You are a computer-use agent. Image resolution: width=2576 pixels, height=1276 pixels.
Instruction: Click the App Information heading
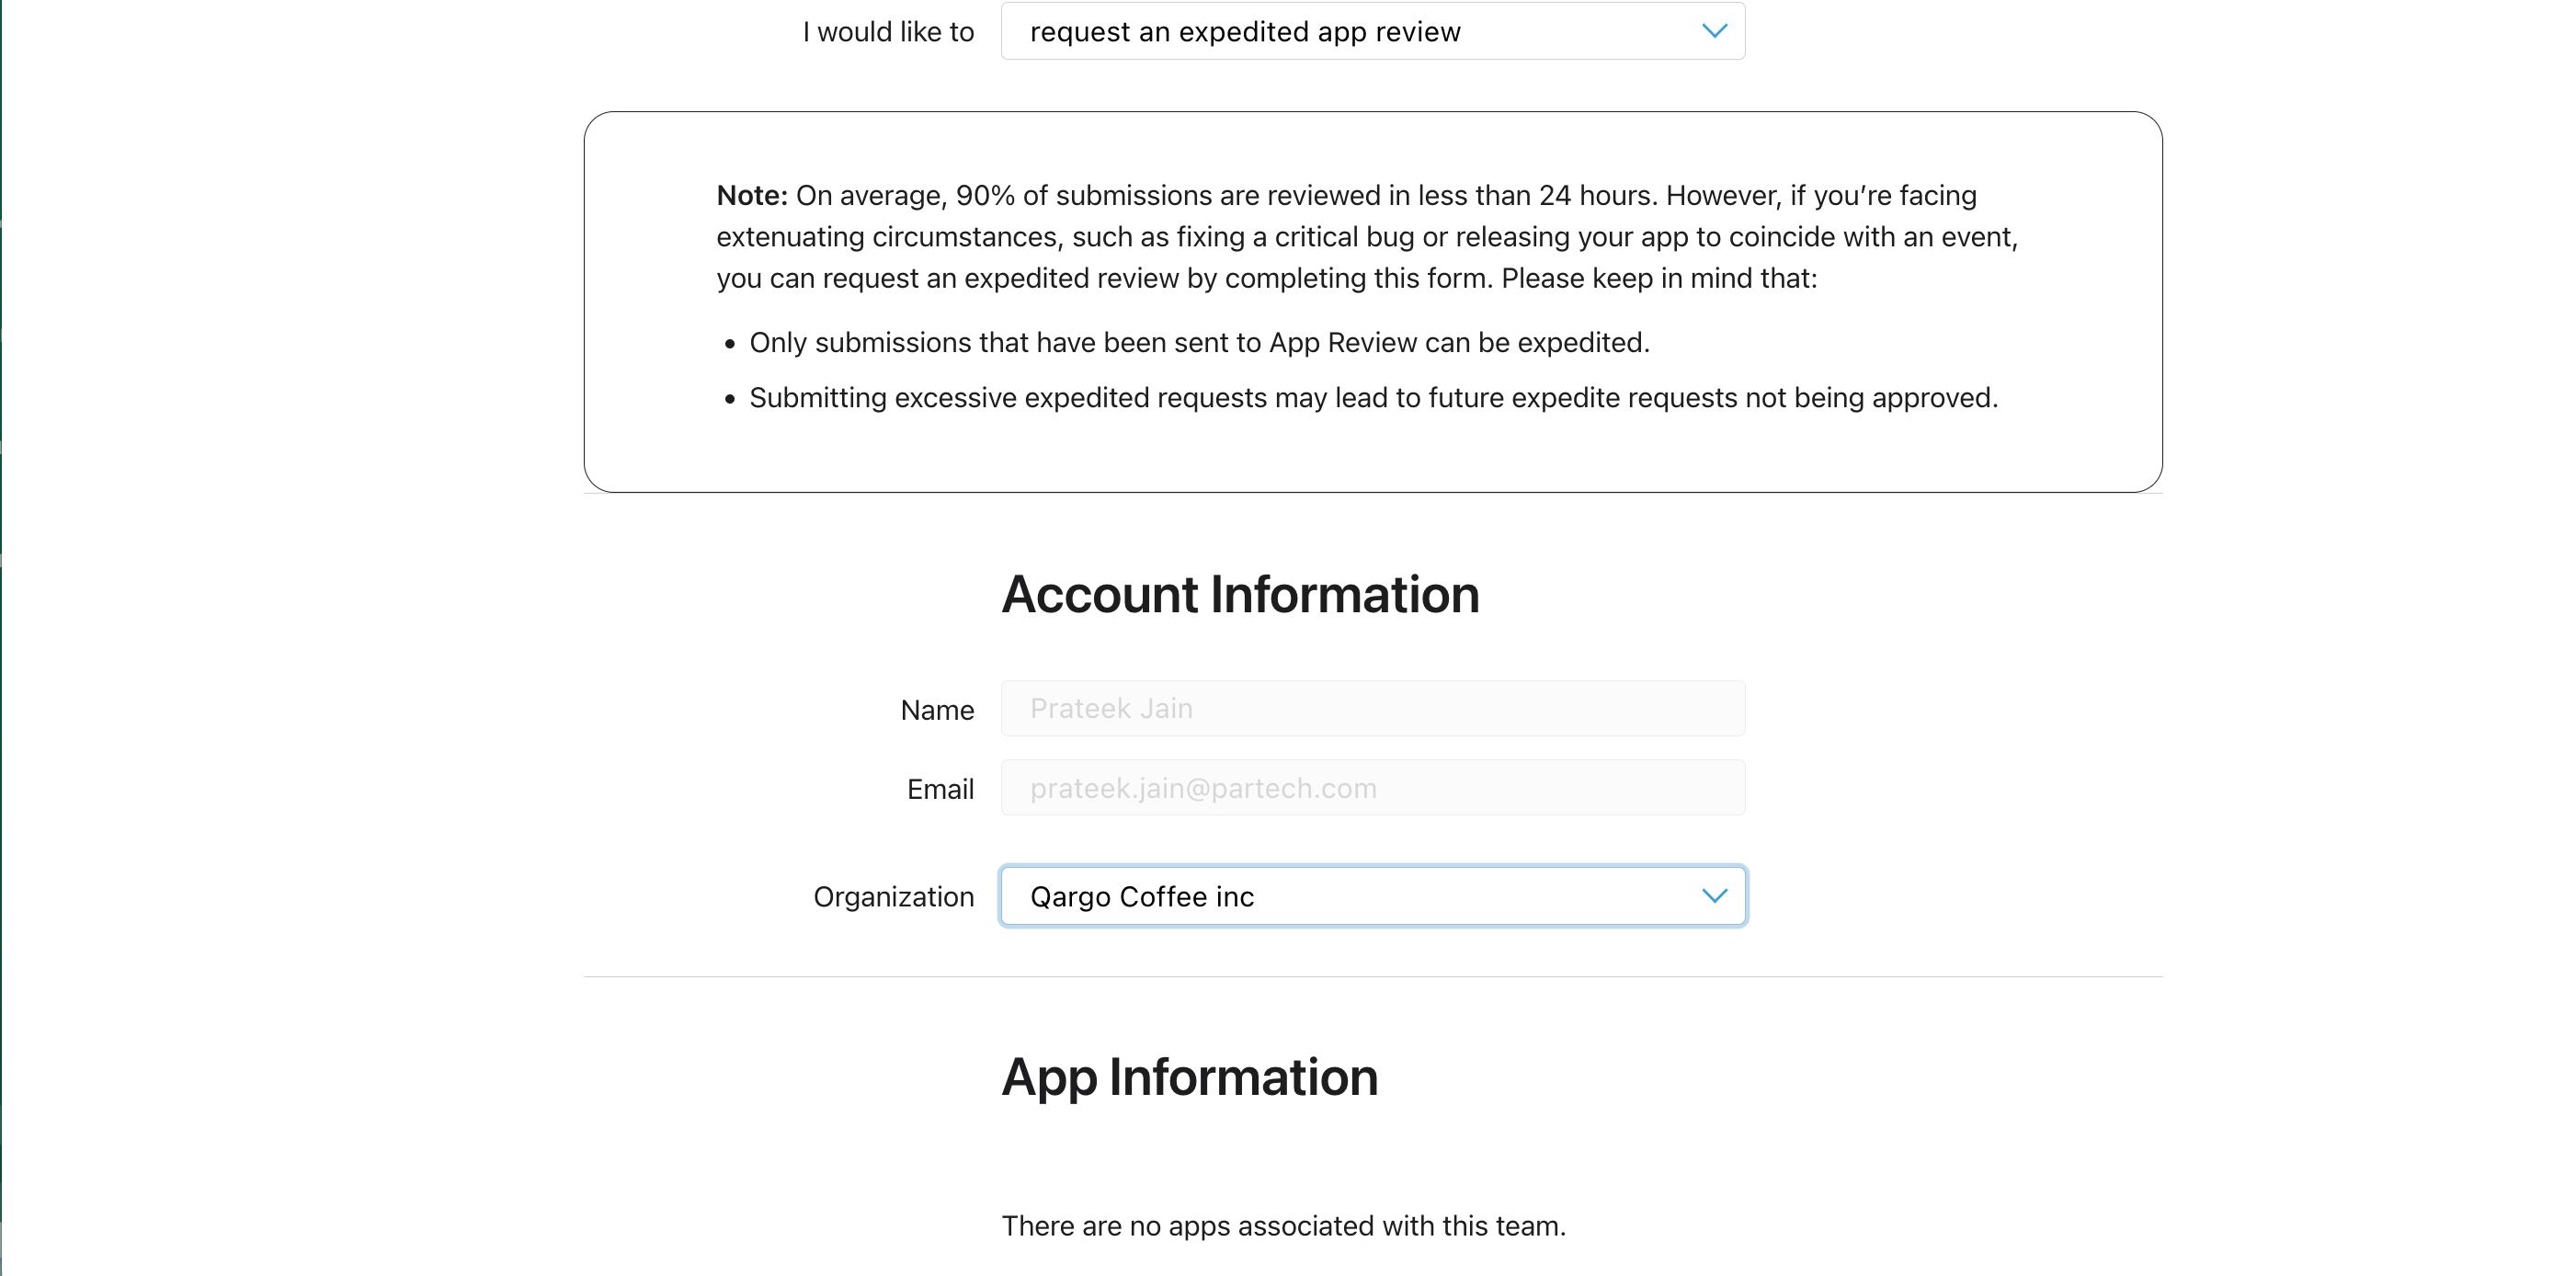coord(1190,1077)
